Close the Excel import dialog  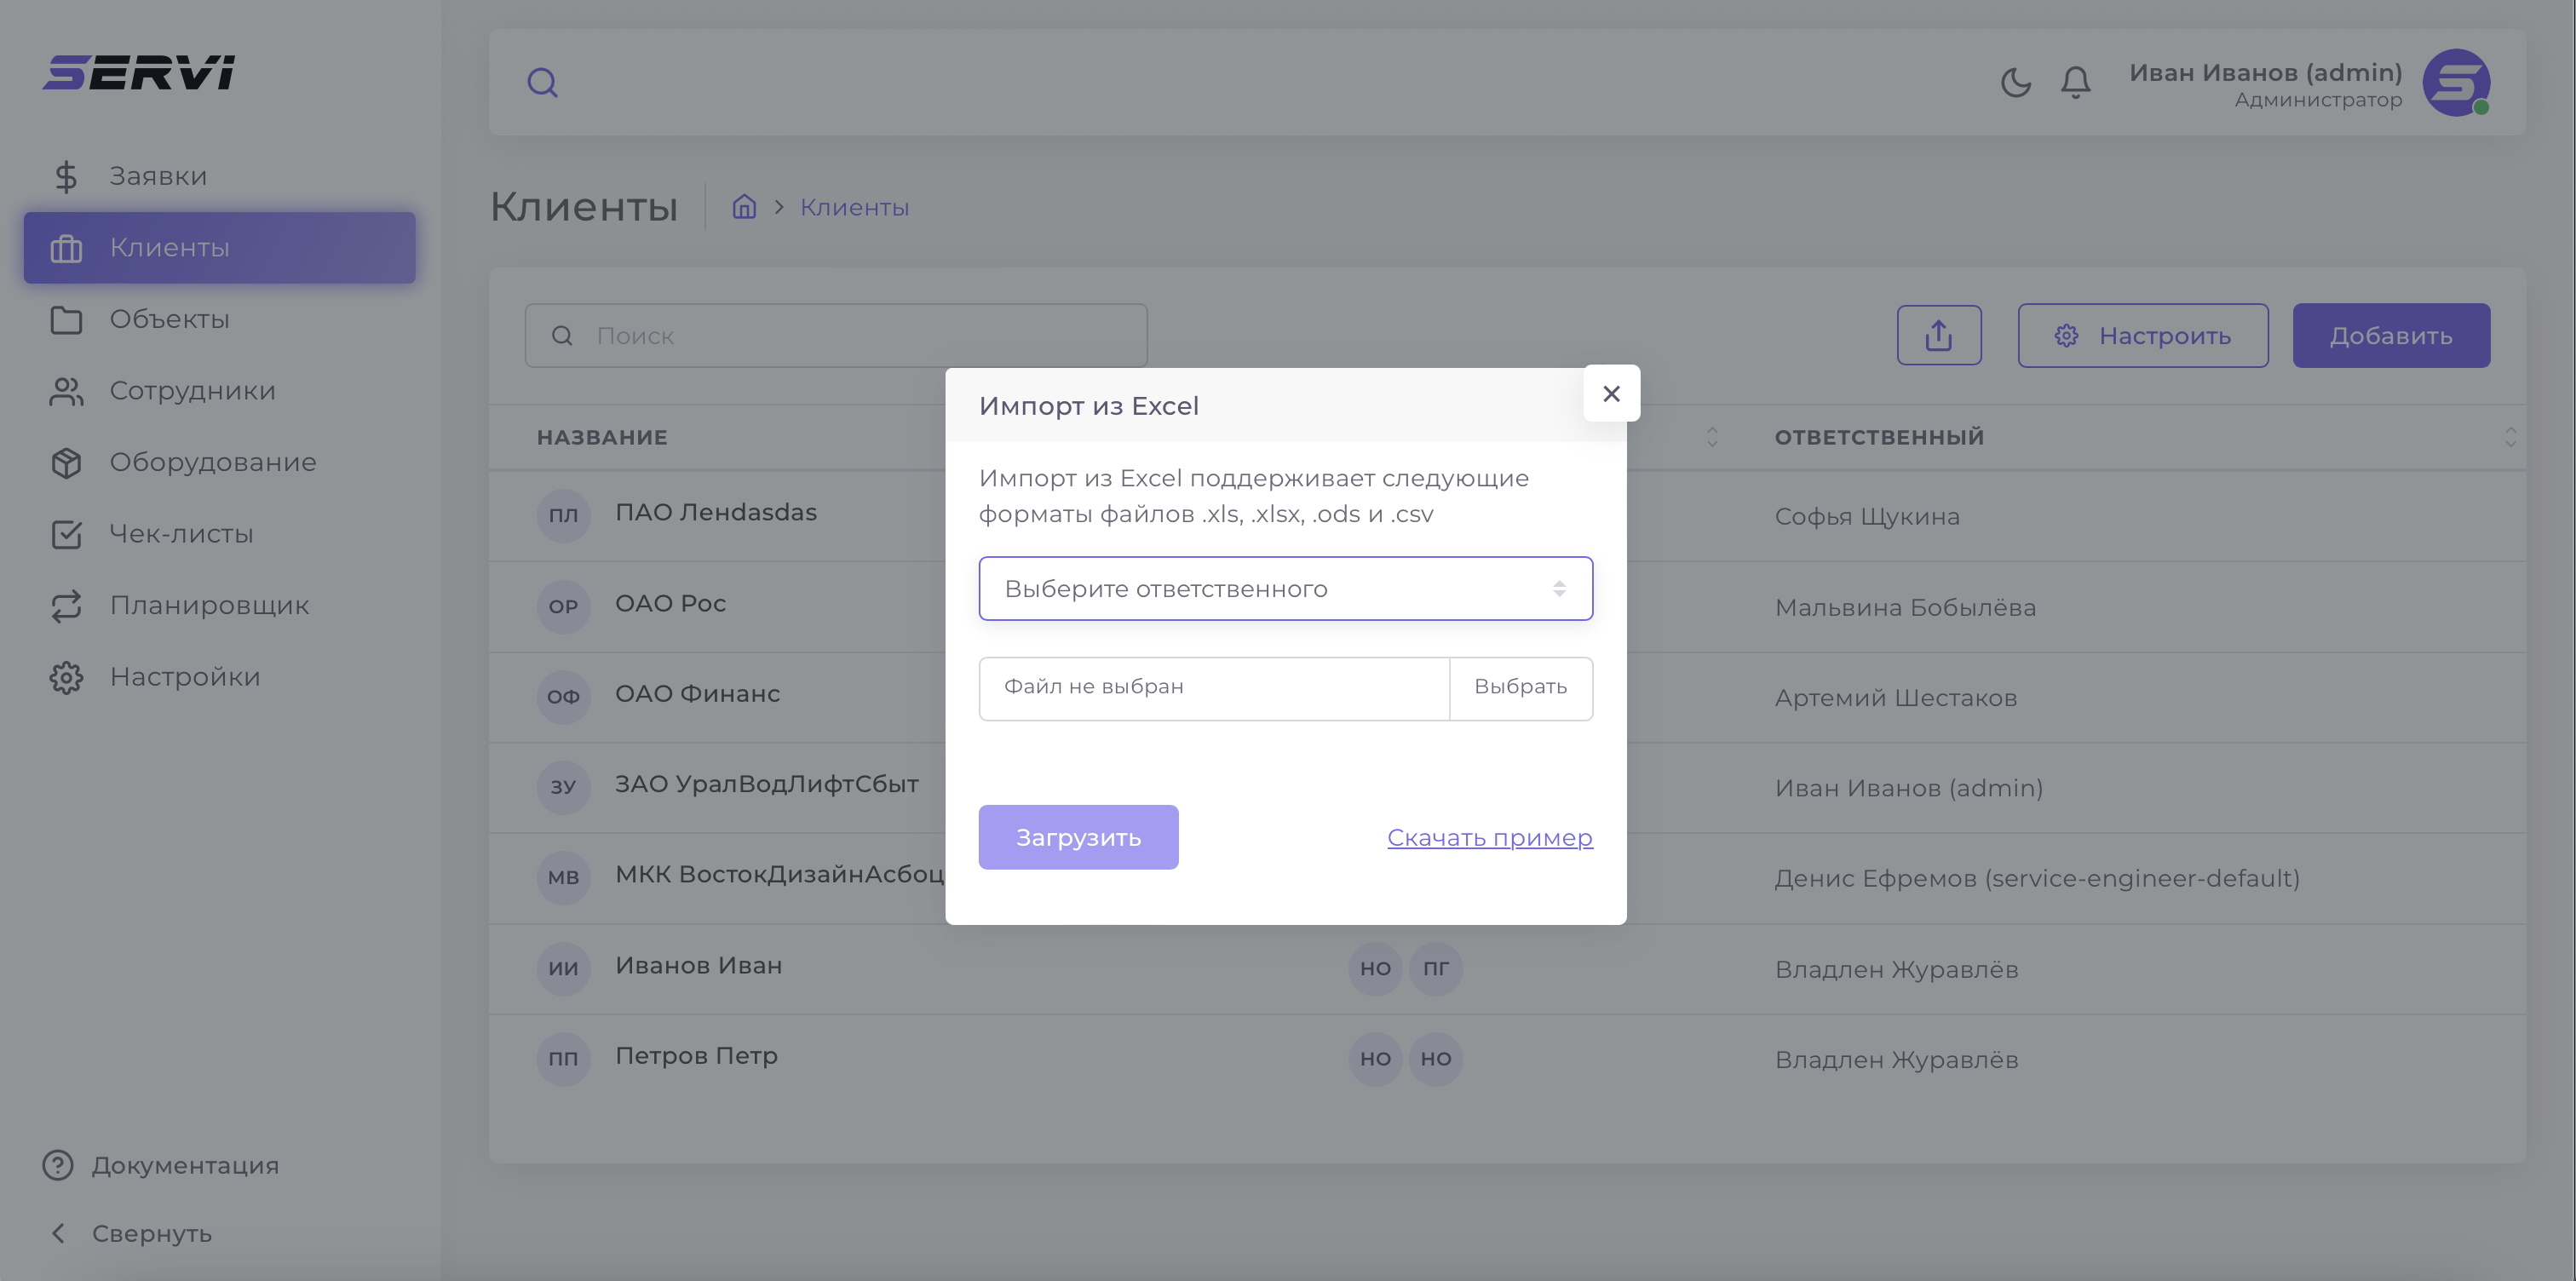coord(1611,394)
